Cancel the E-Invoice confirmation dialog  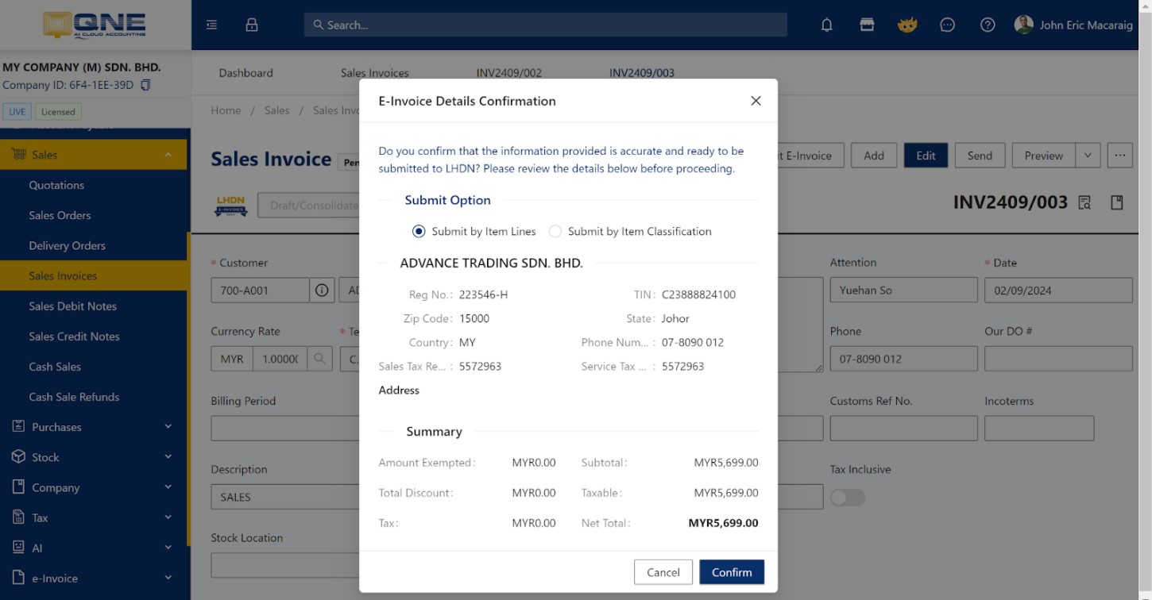(663, 571)
